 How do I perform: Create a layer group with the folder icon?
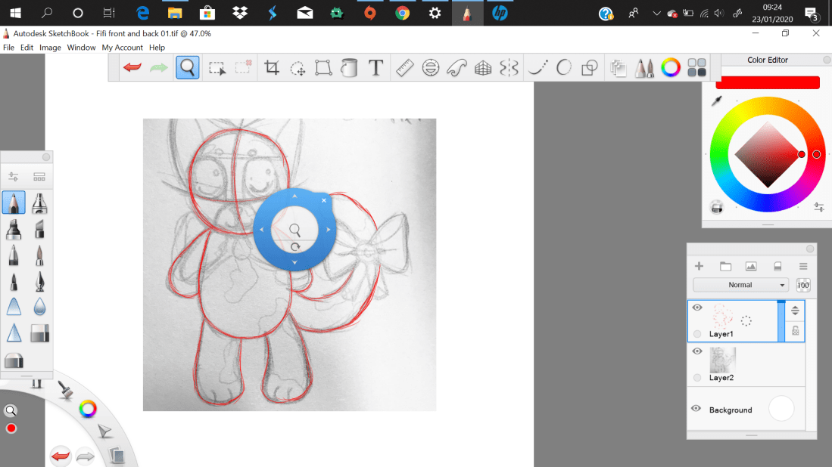coord(725,266)
